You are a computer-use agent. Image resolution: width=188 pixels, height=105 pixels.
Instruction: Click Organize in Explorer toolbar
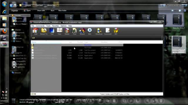[14, 10]
